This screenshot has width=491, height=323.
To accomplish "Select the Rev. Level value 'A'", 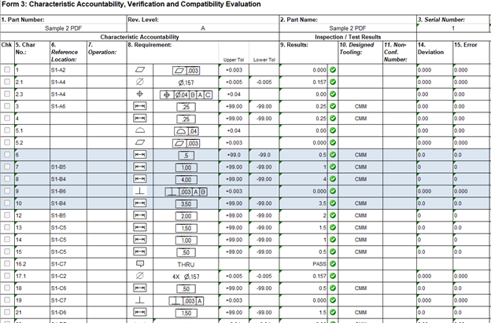I will pos(202,28).
